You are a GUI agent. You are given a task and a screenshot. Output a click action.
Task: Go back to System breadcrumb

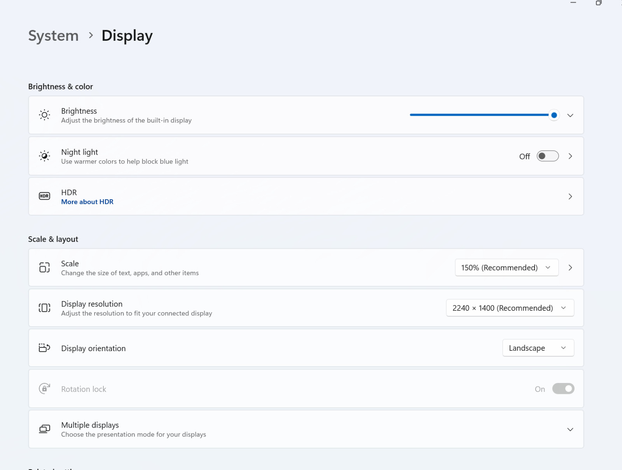tap(53, 36)
